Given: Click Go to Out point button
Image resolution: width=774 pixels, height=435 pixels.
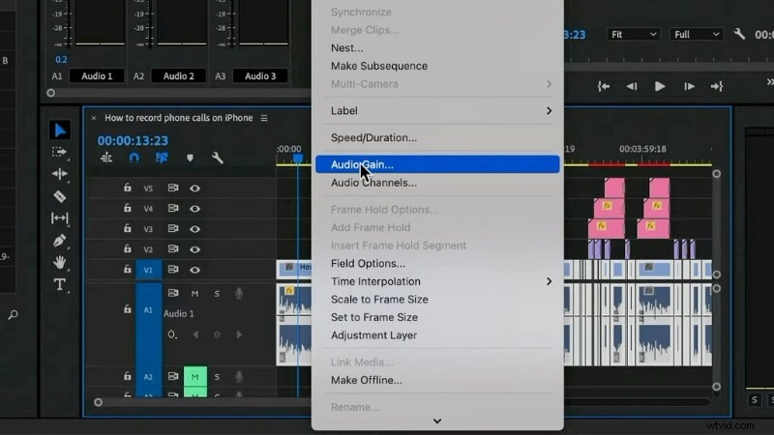Looking at the screenshot, I should [717, 86].
